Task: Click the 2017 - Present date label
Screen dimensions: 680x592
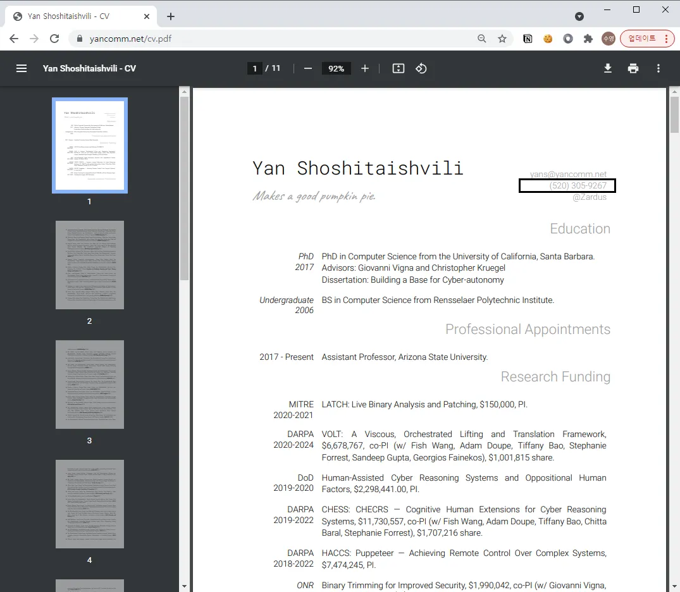Action: point(286,357)
